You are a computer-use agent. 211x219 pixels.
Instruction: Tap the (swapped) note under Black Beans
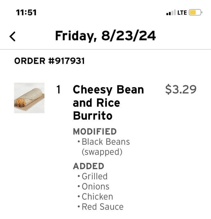pyautogui.click(x=102, y=152)
